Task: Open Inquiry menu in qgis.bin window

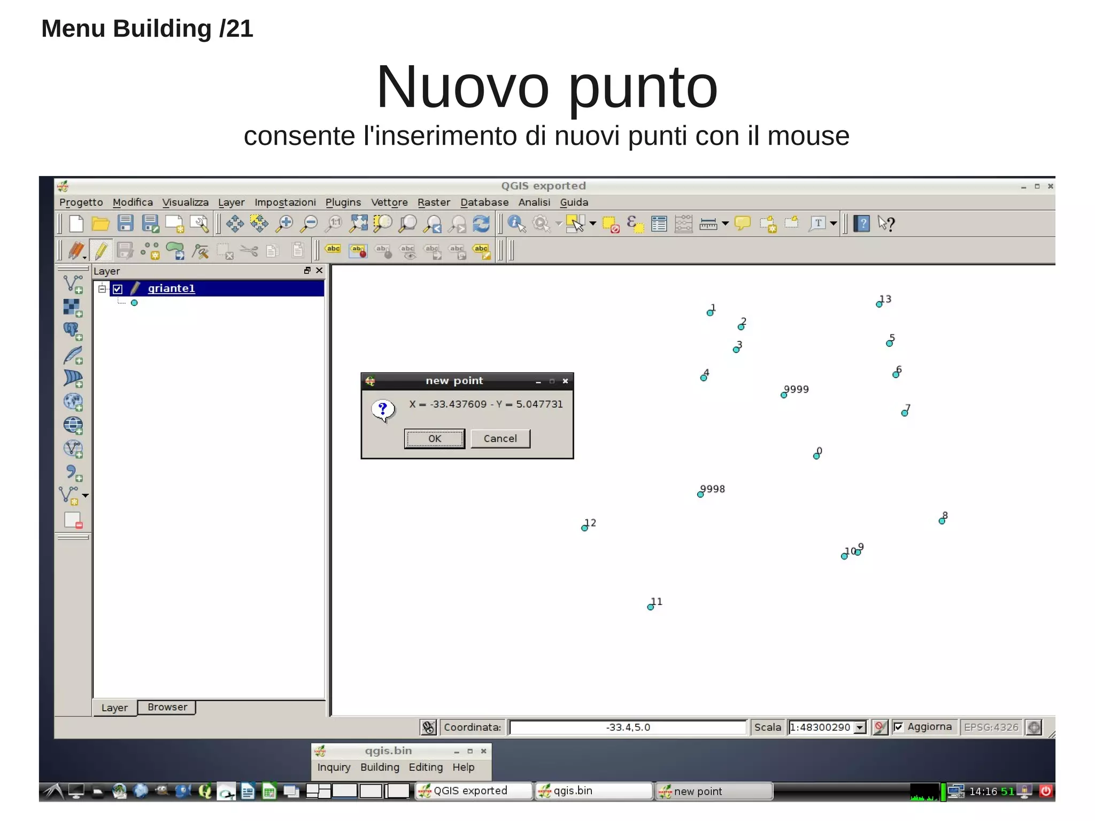Action: tap(334, 767)
